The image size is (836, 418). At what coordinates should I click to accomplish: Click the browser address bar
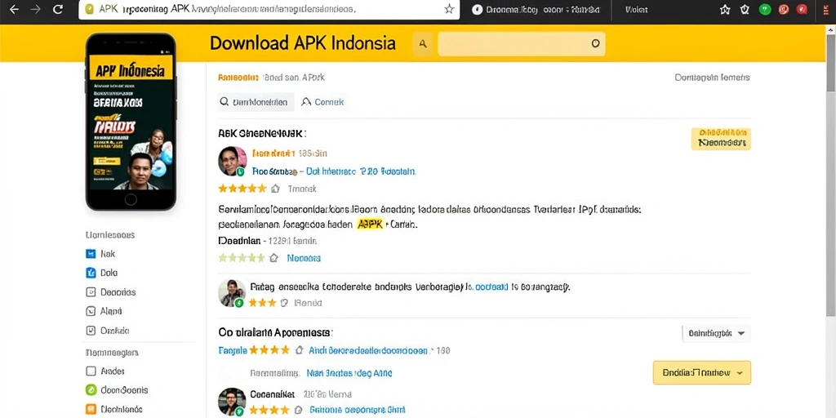[x=269, y=10]
